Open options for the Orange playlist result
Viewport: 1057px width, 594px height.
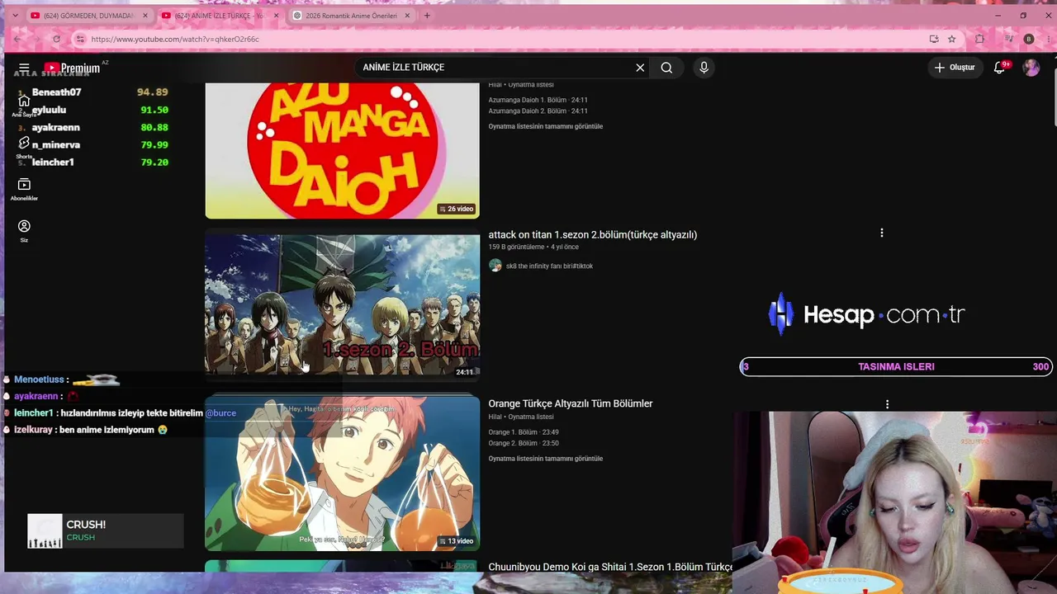(887, 404)
